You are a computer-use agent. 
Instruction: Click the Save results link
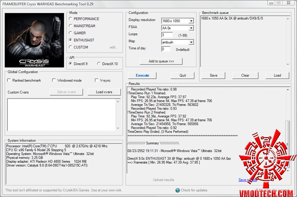click(x=247, y=180)
